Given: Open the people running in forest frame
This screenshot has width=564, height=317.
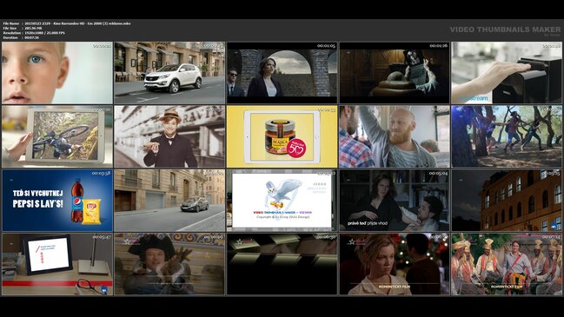Looking at the screenshot, I should click(x=507, y=136).
